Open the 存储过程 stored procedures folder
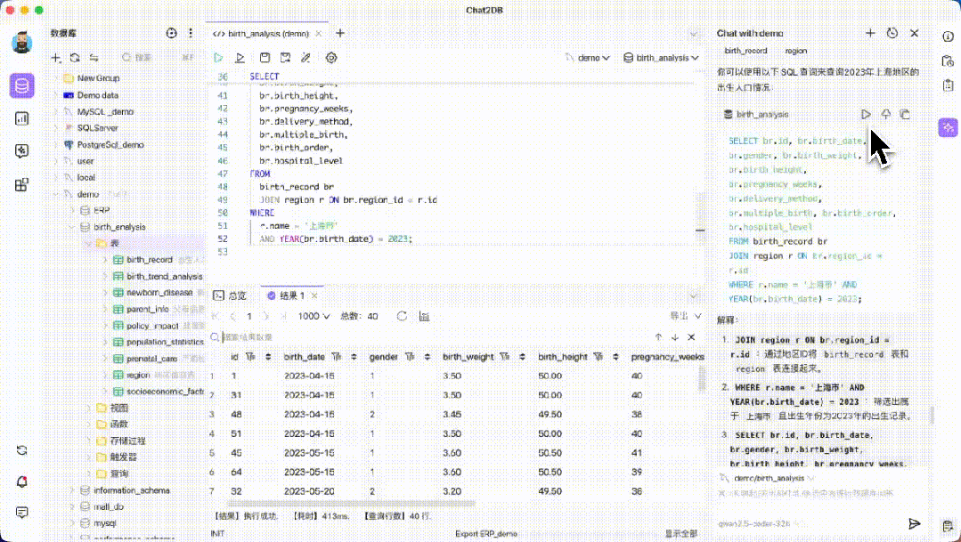Image resolution: width=961 pixels, height=542 pixels. coord(127,441)
